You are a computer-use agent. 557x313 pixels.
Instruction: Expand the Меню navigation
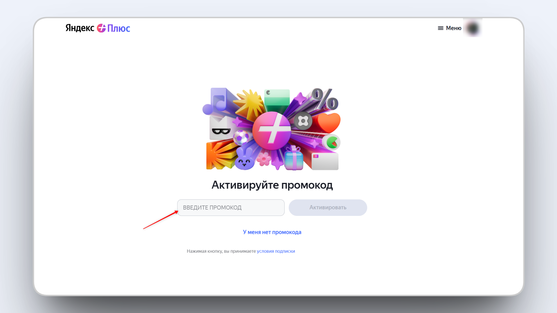click(x=454, y=28)
